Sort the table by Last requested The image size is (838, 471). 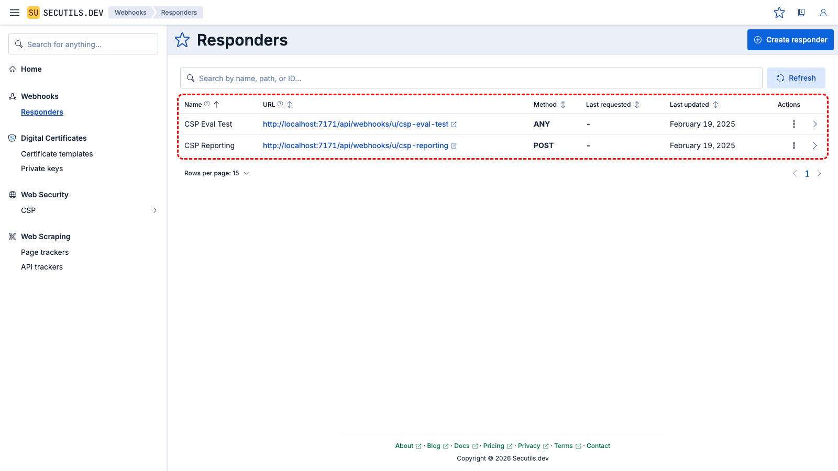coord(637,105)
